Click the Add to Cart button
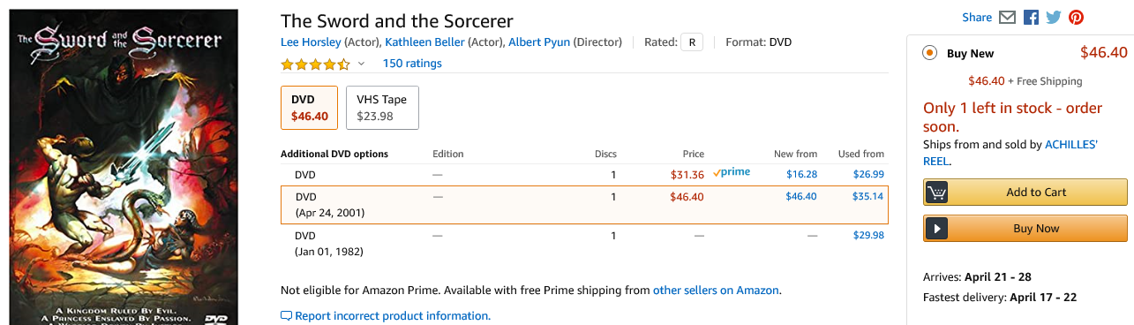Image resolution: width=1134 pixels, height=325 pixels. [1025, 193]
